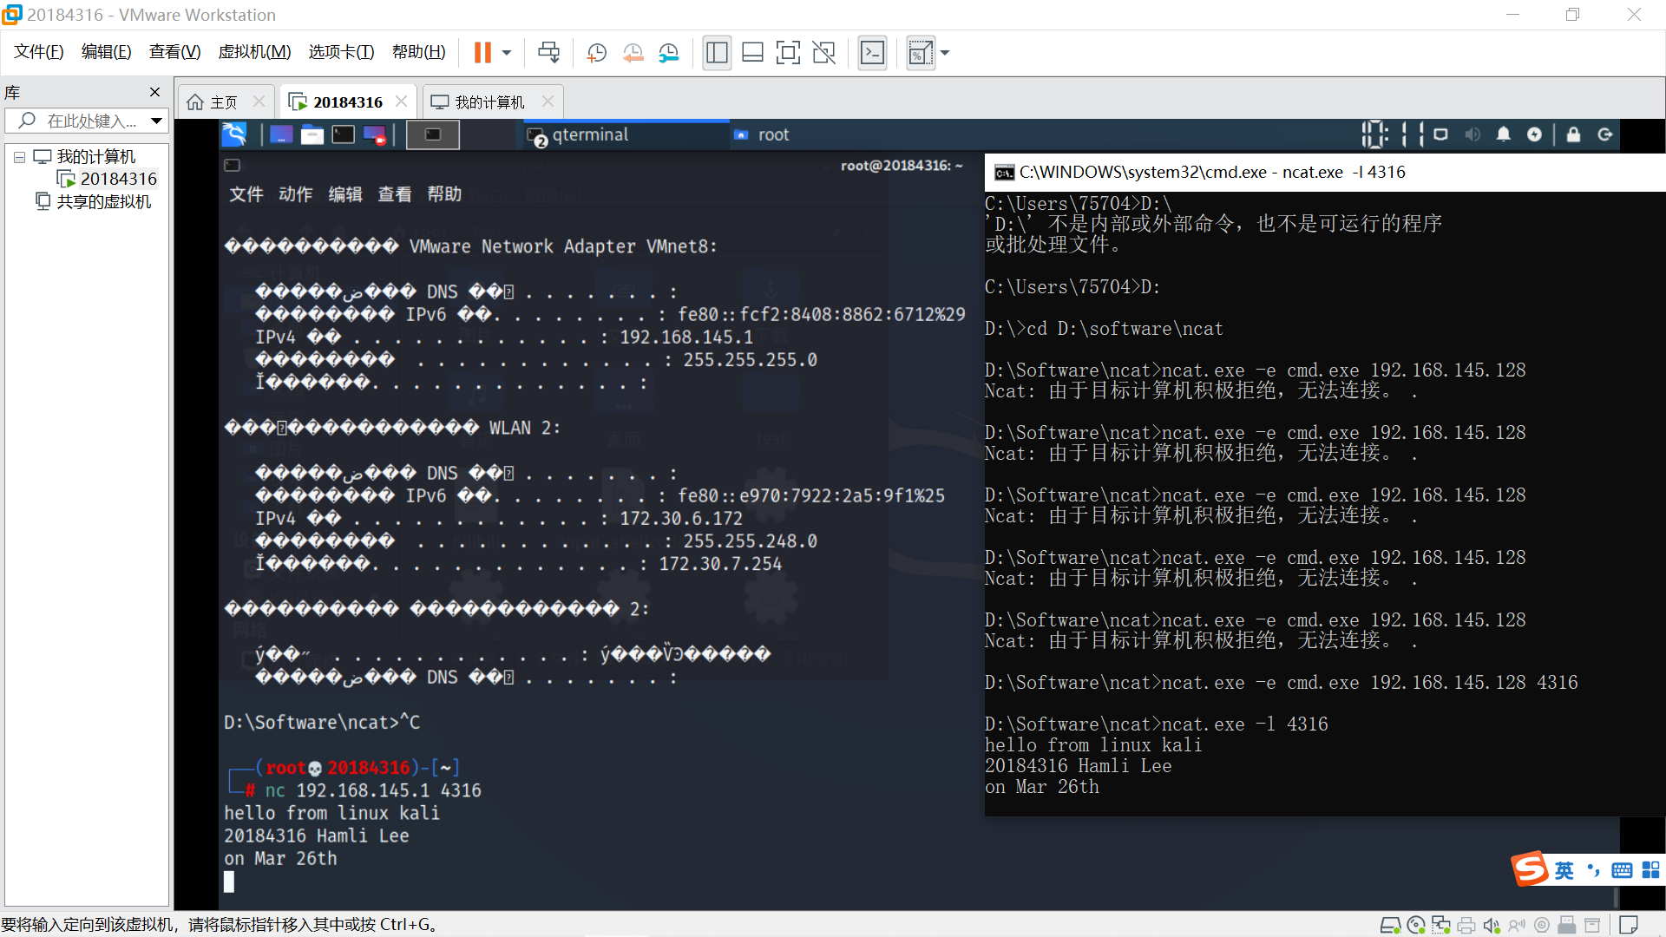
Task: Click Send Ctrl+Alt+Del icon
Action: tap(548, 53)
